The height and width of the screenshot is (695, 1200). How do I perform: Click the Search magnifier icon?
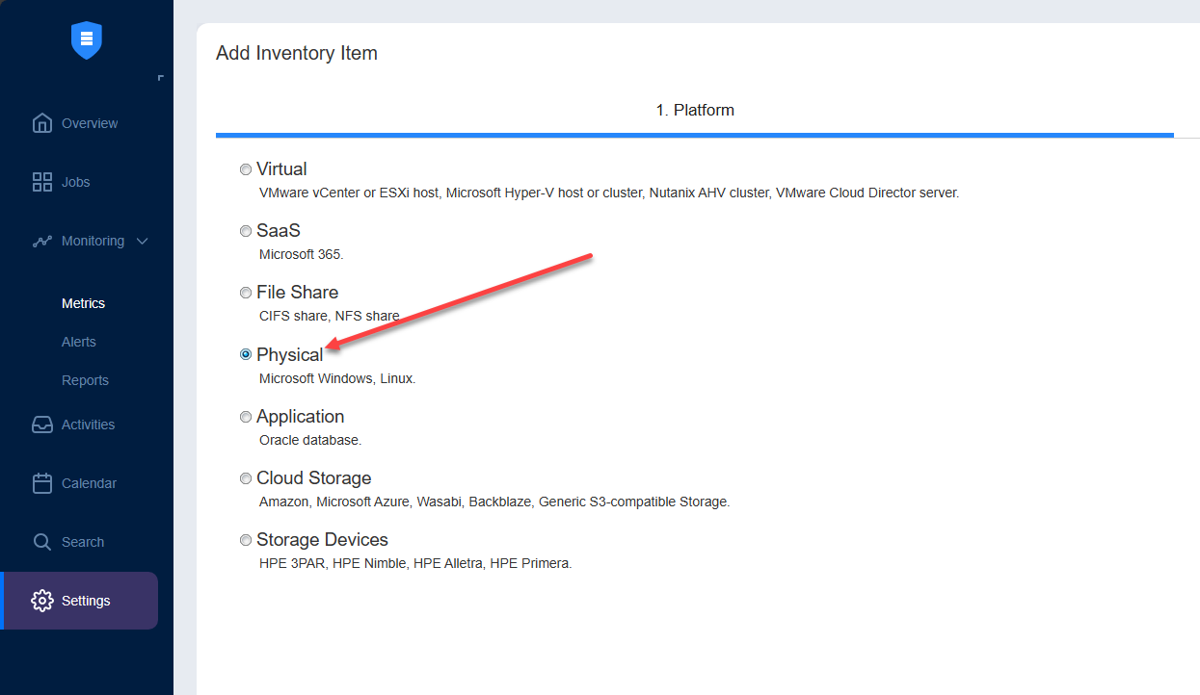(41, 542)
